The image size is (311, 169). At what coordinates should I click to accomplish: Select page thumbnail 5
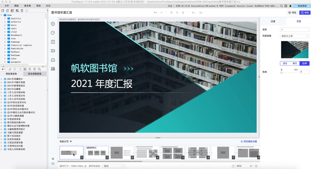coord(173,153)
